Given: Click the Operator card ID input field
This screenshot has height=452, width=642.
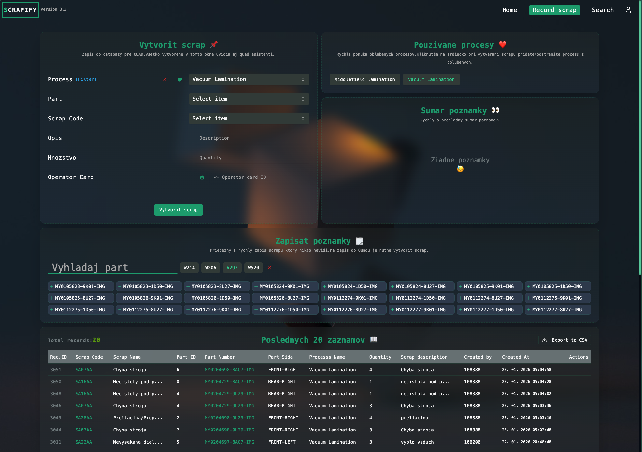Looking at the screenshot, I should (x=259, y=177).
